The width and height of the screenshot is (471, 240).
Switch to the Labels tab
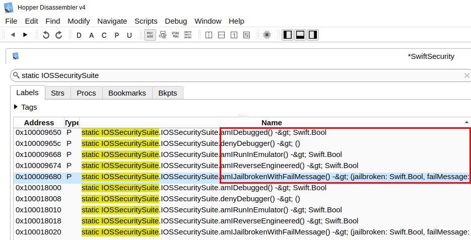tap(28, 93)
